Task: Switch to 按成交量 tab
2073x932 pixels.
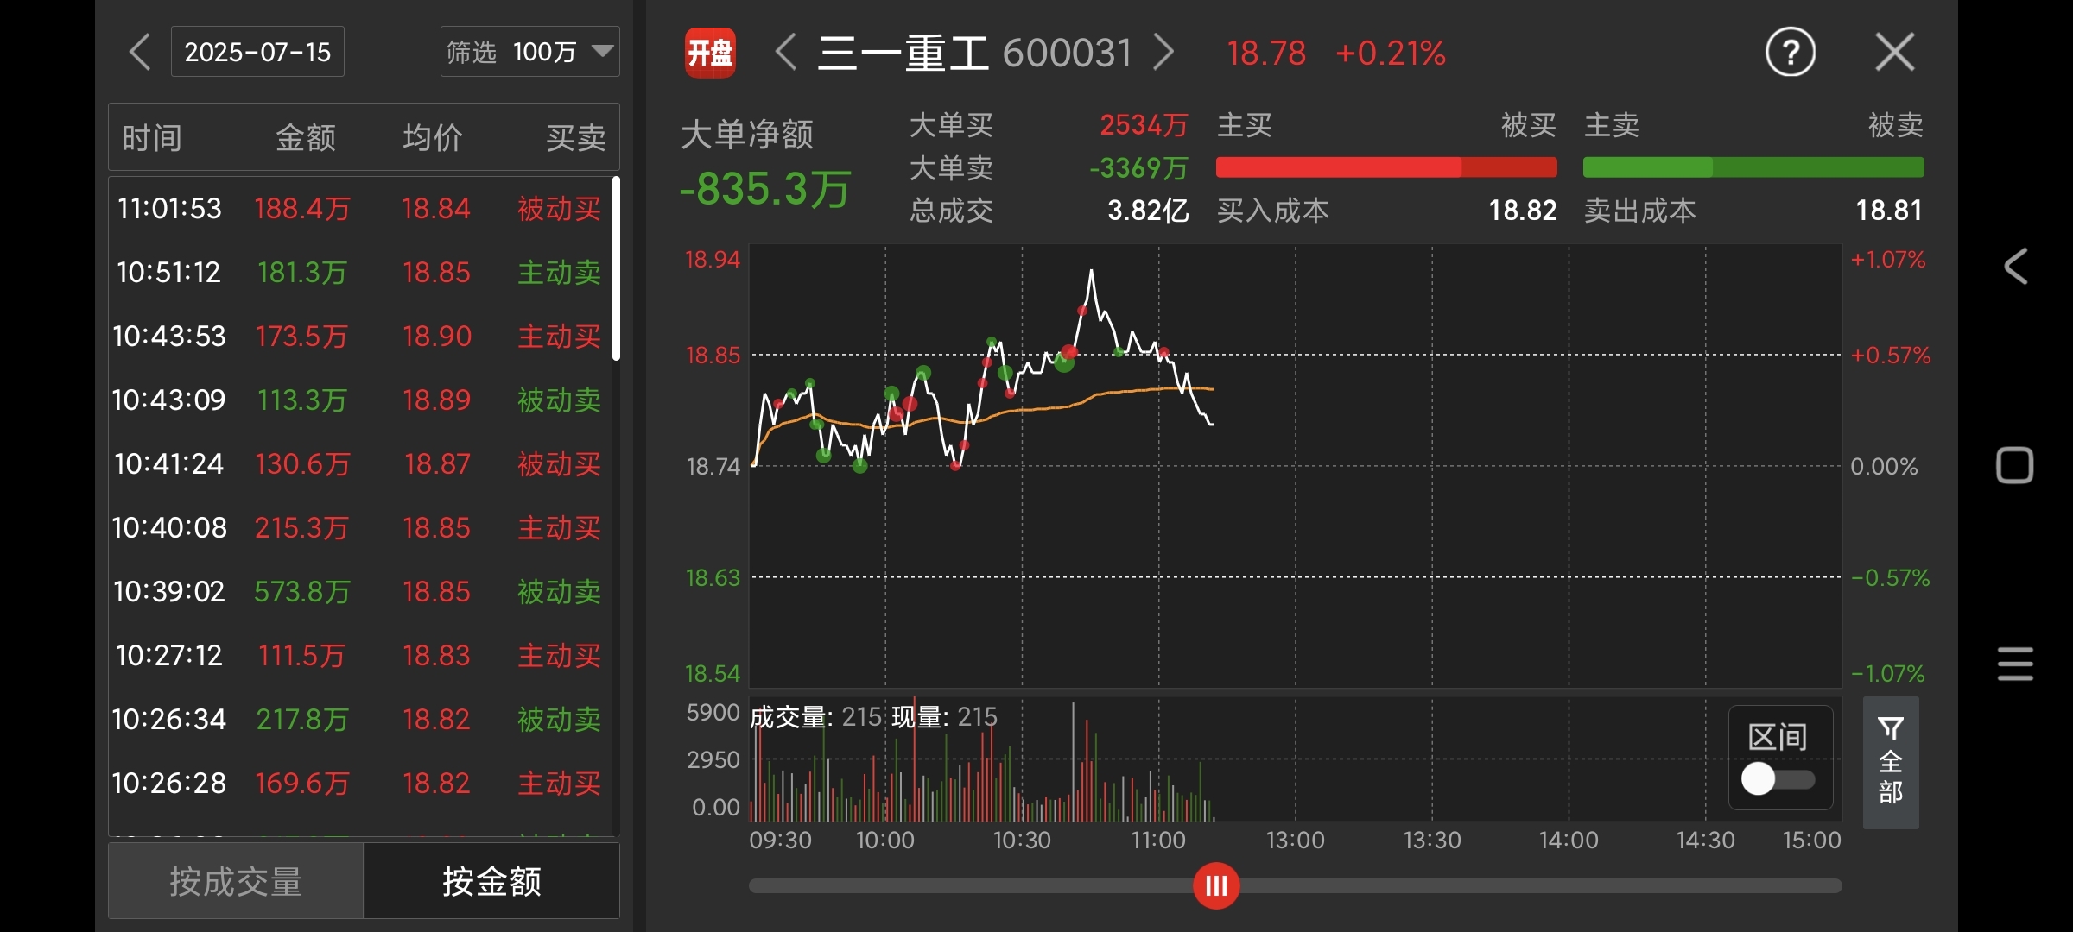Action: click(236, 881)
